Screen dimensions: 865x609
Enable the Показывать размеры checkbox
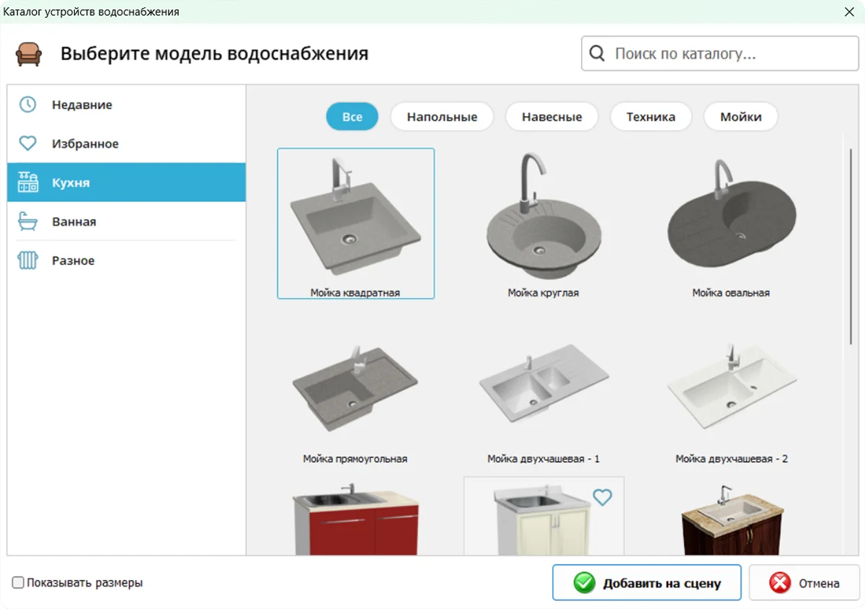point(19,582)
